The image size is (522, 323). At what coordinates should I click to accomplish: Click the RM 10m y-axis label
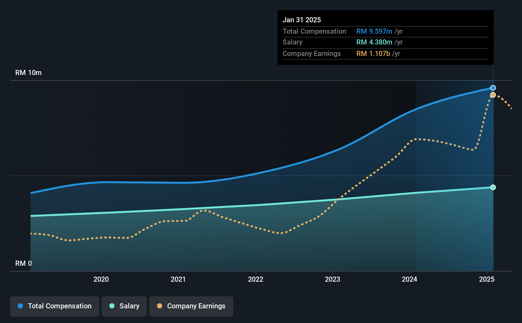(x=28, y=72)
